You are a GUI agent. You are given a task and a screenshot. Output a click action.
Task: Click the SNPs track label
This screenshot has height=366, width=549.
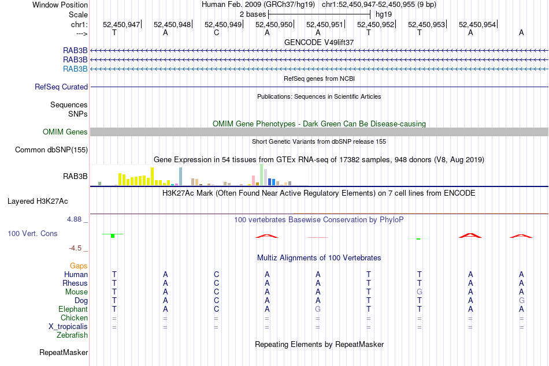coord(78,114)
